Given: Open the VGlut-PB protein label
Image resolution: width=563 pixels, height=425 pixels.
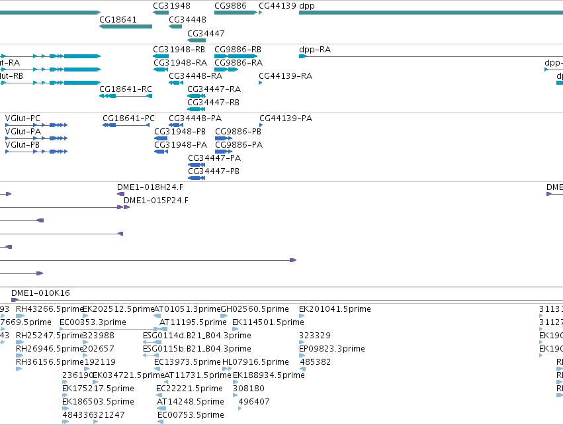Looking at the screenshot, I should pyautogui.click(x=22, y=145).
